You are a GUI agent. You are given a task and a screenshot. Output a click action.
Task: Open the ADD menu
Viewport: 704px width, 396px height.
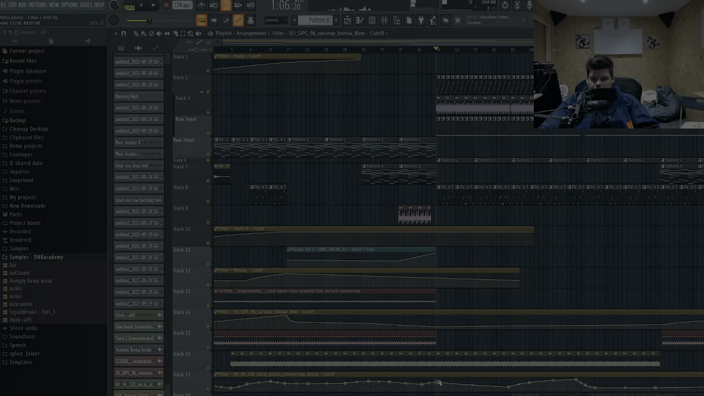(22, 5)
